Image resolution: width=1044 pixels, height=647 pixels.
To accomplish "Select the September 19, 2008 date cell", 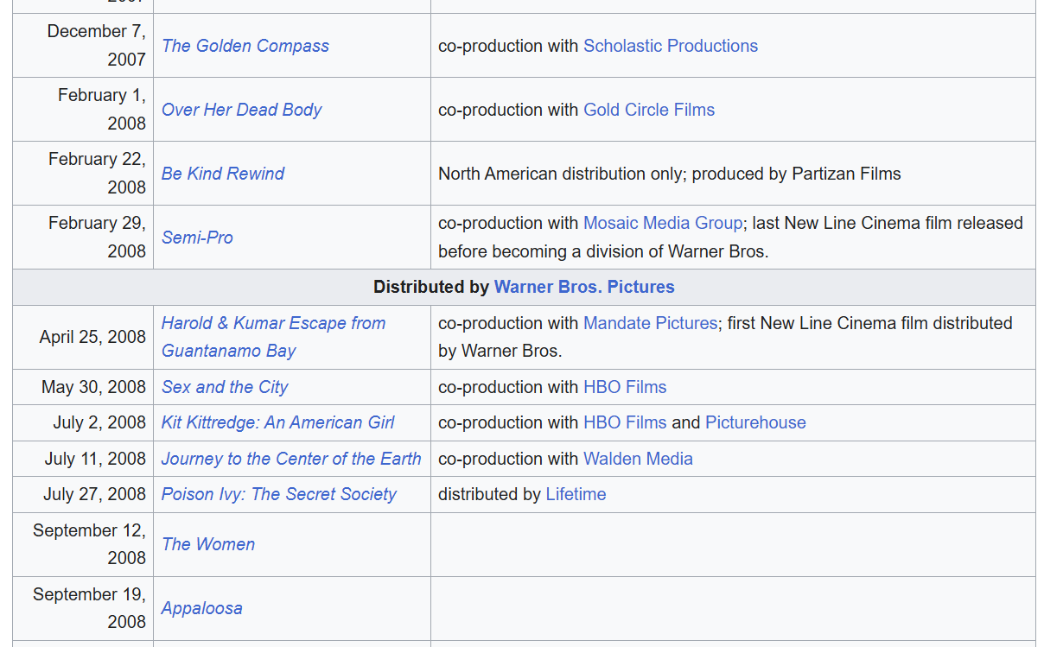I will click(83, 608).
